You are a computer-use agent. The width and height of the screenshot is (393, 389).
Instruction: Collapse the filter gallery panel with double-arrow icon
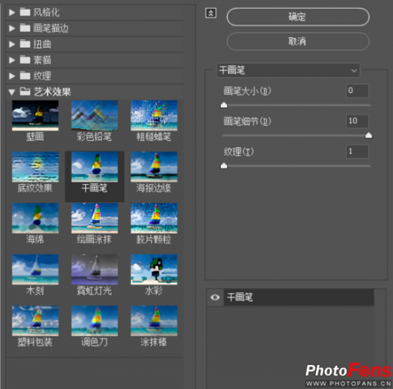pos(211,13)
